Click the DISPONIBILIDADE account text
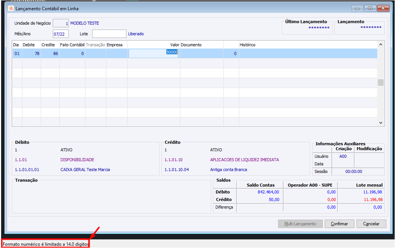This screenshot has height=251, width=395. (77, 160)
